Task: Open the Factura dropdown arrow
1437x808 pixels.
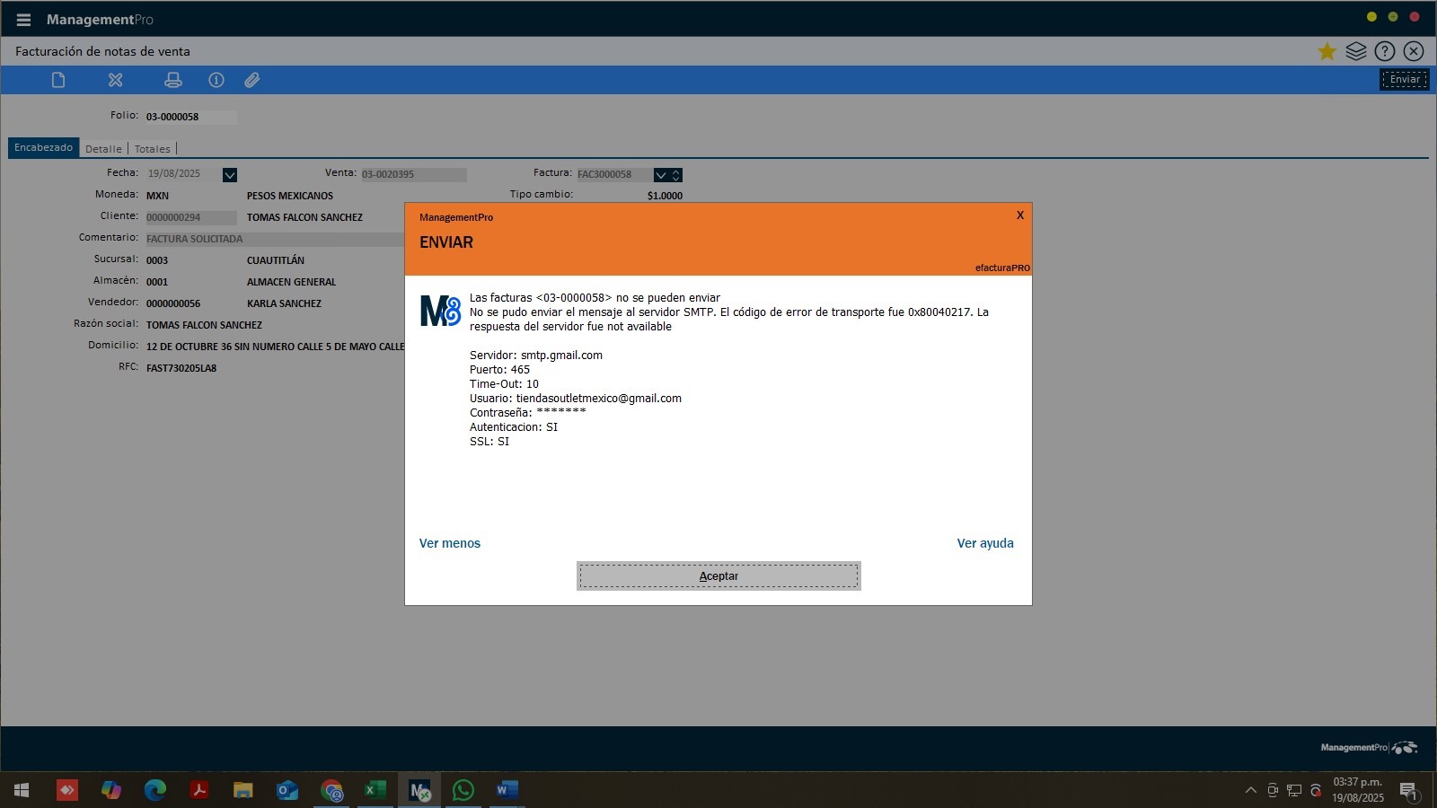Action: [x=661, y=174]
